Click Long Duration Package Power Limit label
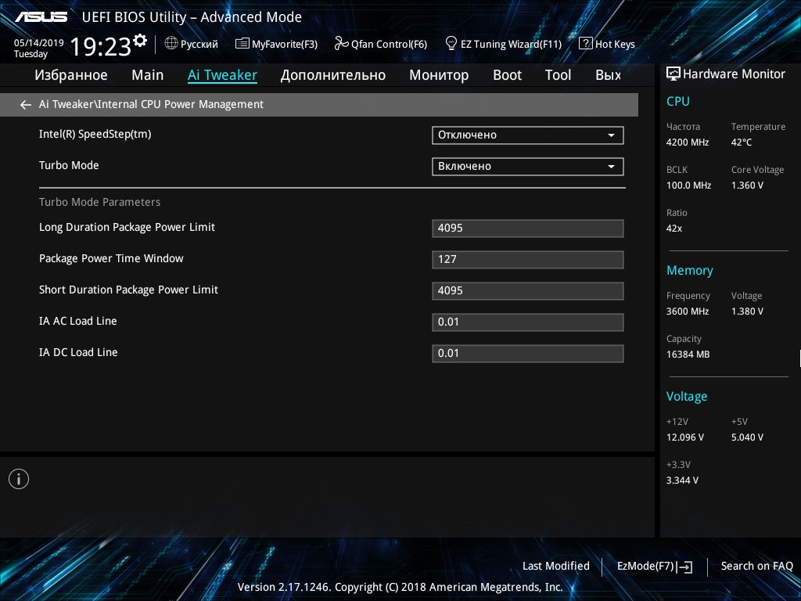Image resolution: width=801 pixels, height=601 pixels. 128,228
